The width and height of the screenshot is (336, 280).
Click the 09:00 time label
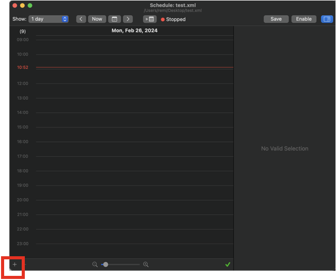[23, 40]
